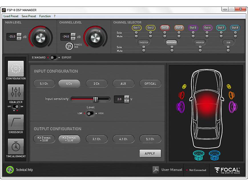The height and width of the screenshot is (186, 248).
Task: Click the User Manual PDF icon
Action: [156, 170]
